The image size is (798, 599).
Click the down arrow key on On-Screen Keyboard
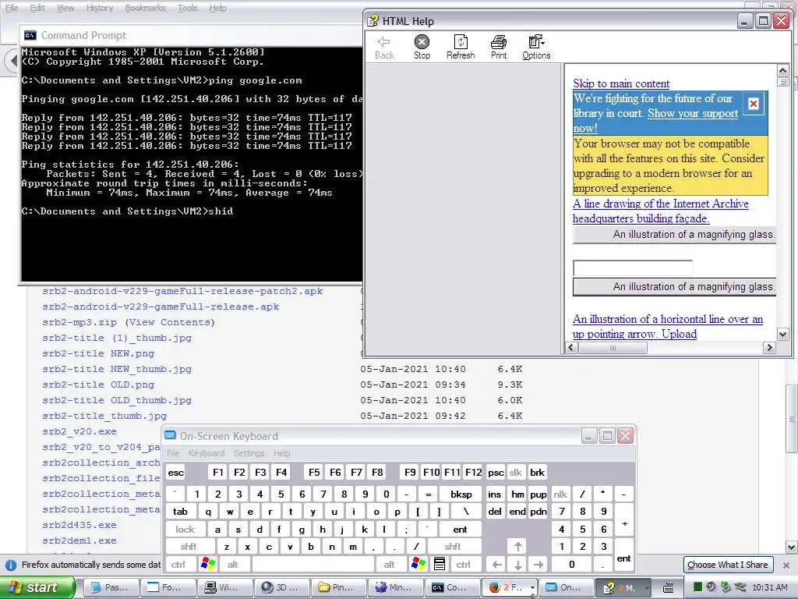click(517, 565)
